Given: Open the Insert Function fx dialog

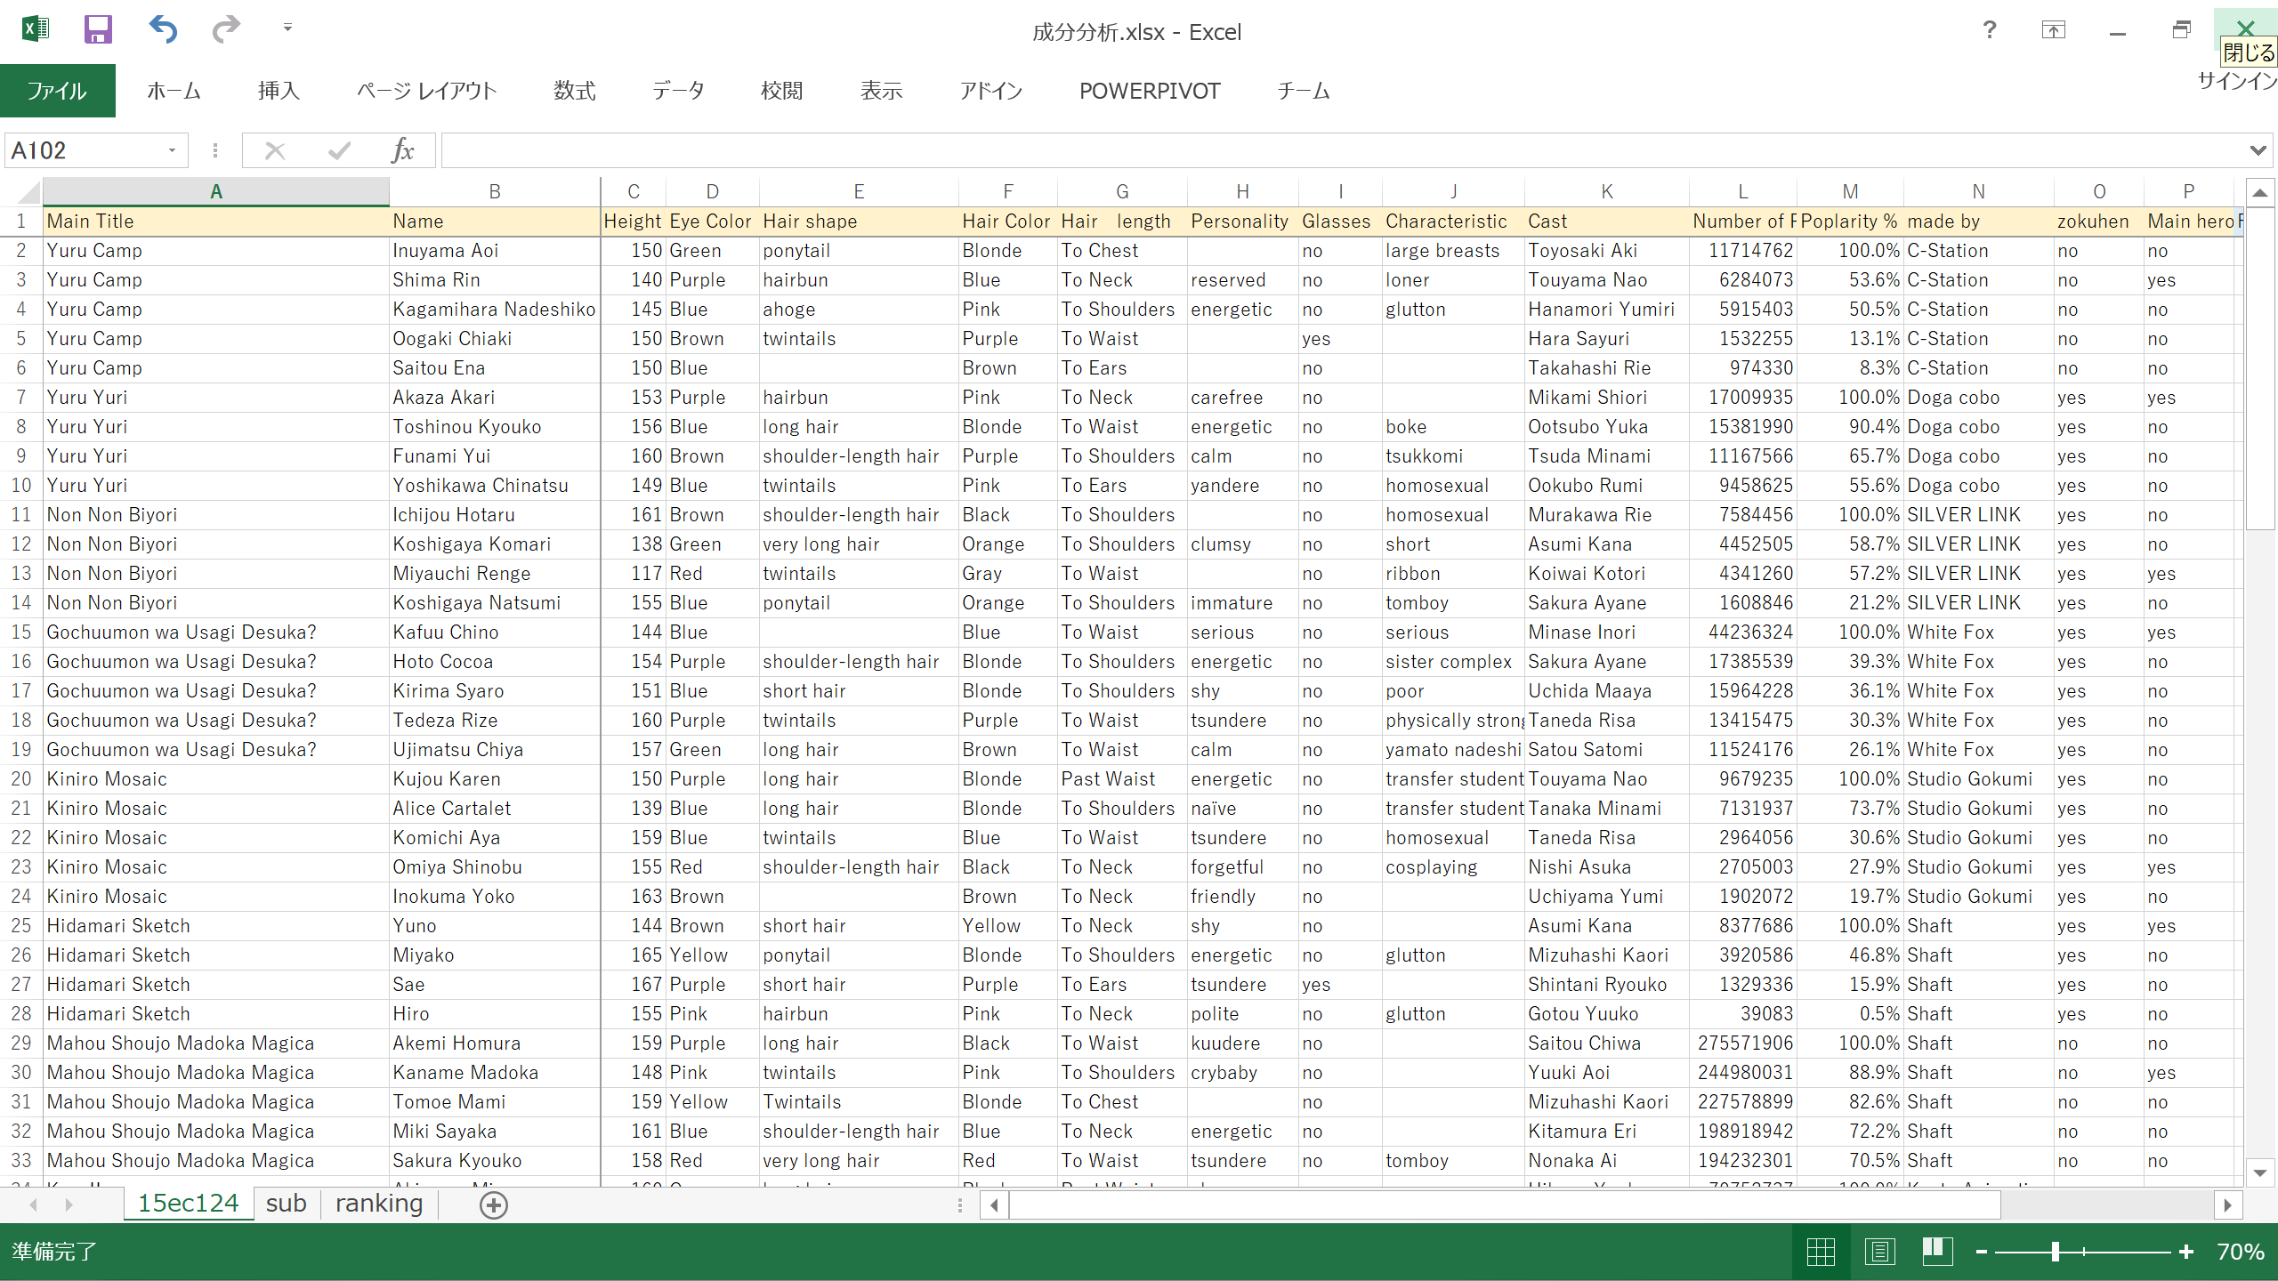Looking at the screenshot, I should (x=403, y=150).
